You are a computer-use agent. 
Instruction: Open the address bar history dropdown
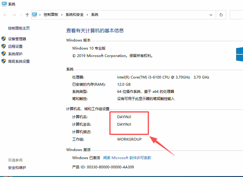click(x=211, y=15)
